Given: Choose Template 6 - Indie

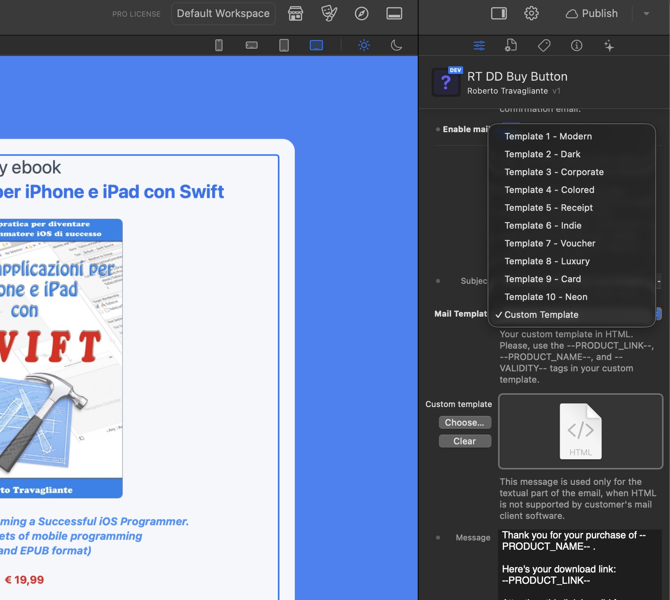Looking at the screenshot, I should click(x=572, y=225).
